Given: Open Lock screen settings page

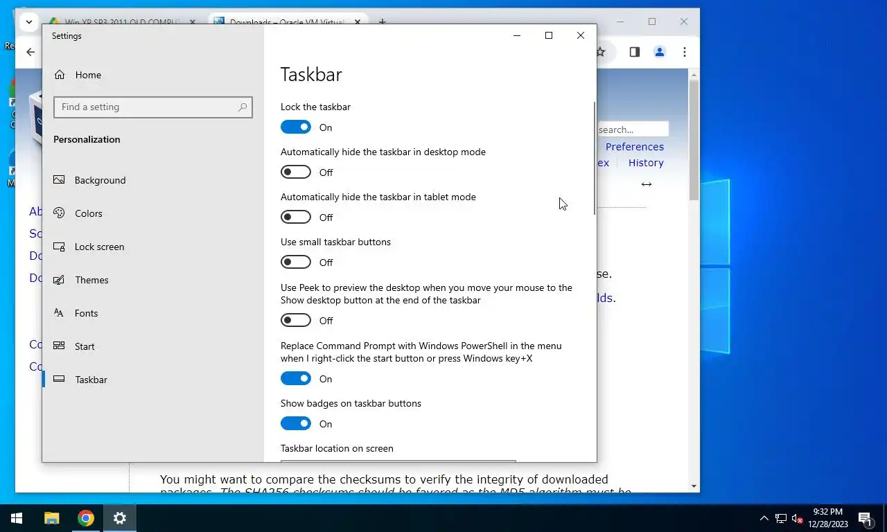Looking at the screenshot, I should coord(99,247).
